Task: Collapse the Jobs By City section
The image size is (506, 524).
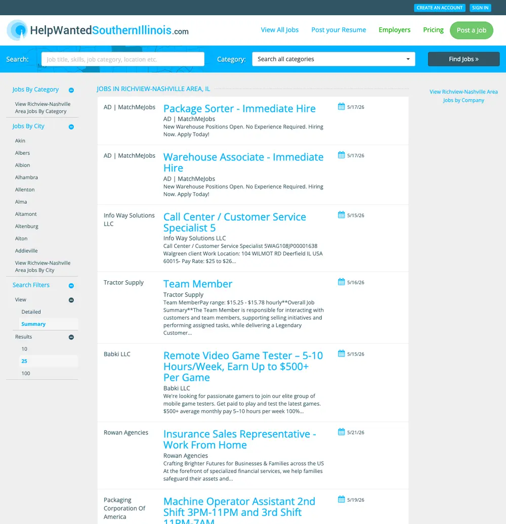Action: click(71, 127)
